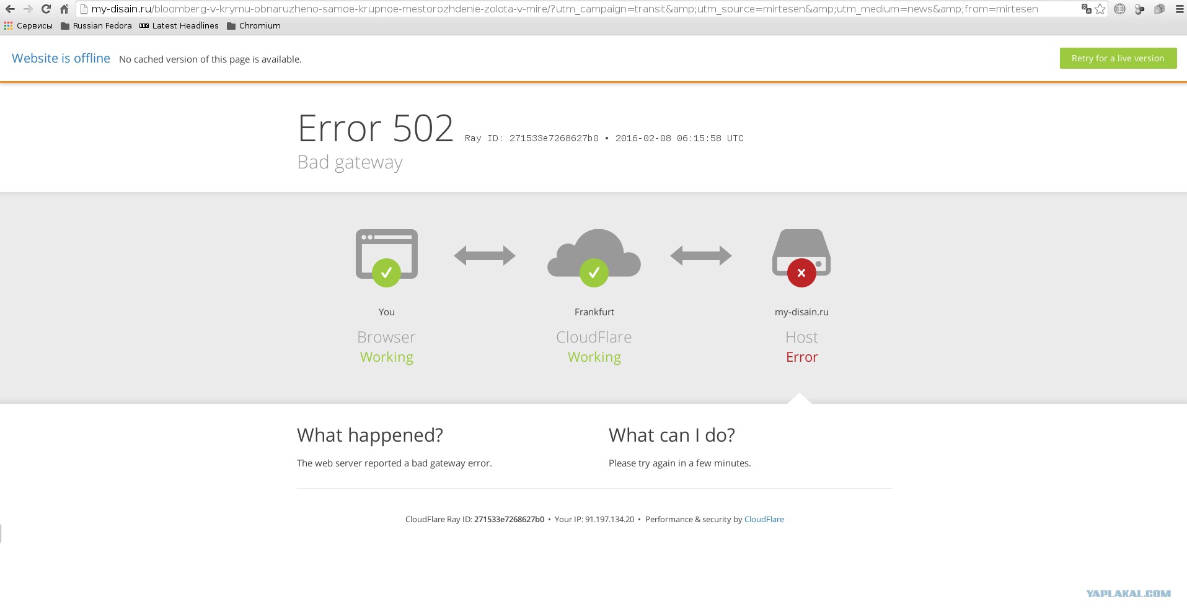The image size is (1187, 612).
Task: Open the translate page icon
Action: [x=1086, y=9]
